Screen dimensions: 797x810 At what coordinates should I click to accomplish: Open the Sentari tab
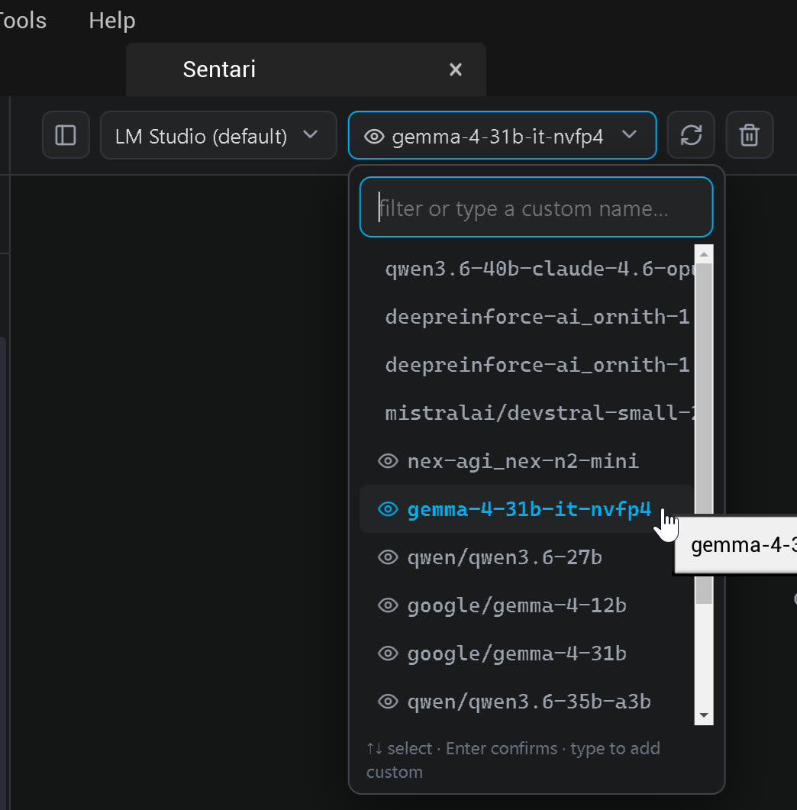(x=306, y=69)
